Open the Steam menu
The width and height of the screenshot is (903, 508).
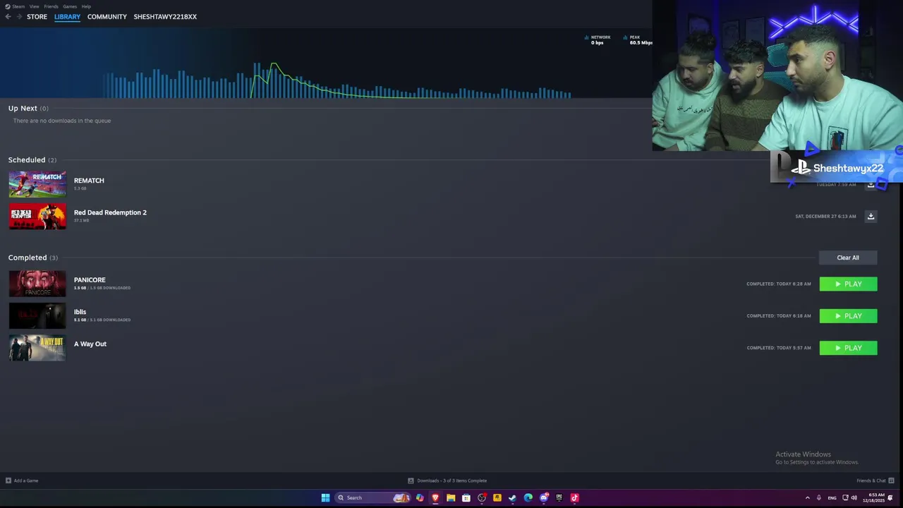click(15, 6)
